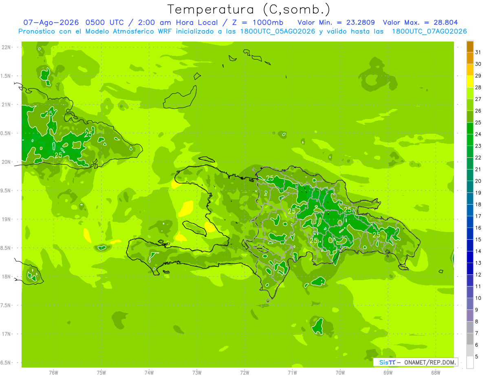Select the '8' label on the color scale
This screenshot has height=378, width=489.
click(x=476, y=322)
